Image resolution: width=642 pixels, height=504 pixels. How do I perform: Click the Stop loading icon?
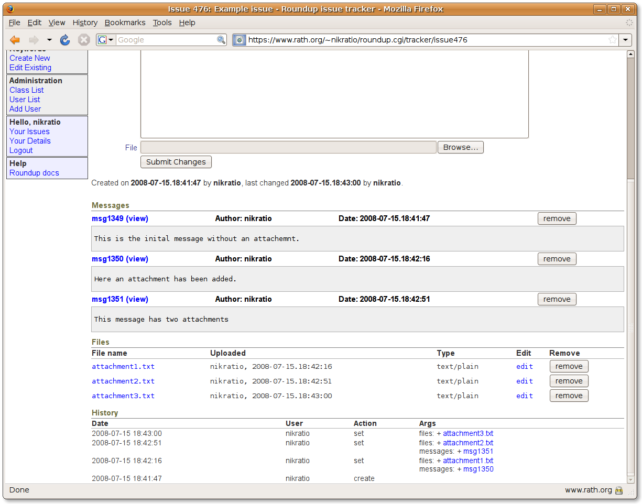pyautogui.click(x=84, y=40)
